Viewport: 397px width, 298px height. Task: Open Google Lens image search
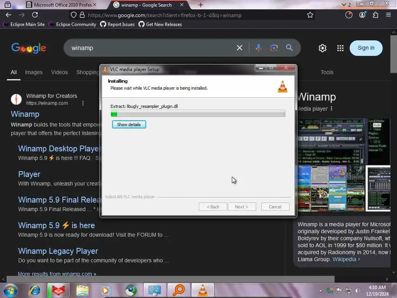[274, 48]
